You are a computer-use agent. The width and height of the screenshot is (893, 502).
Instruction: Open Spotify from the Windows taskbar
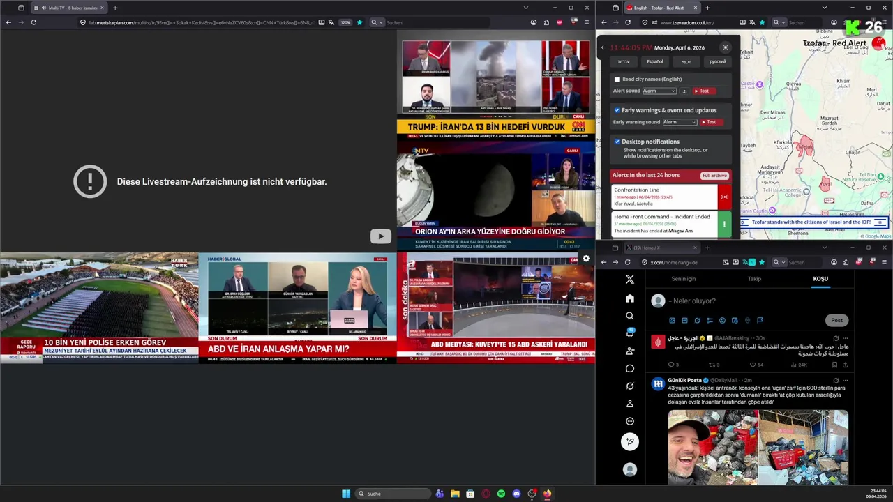(x=501, y=494)
